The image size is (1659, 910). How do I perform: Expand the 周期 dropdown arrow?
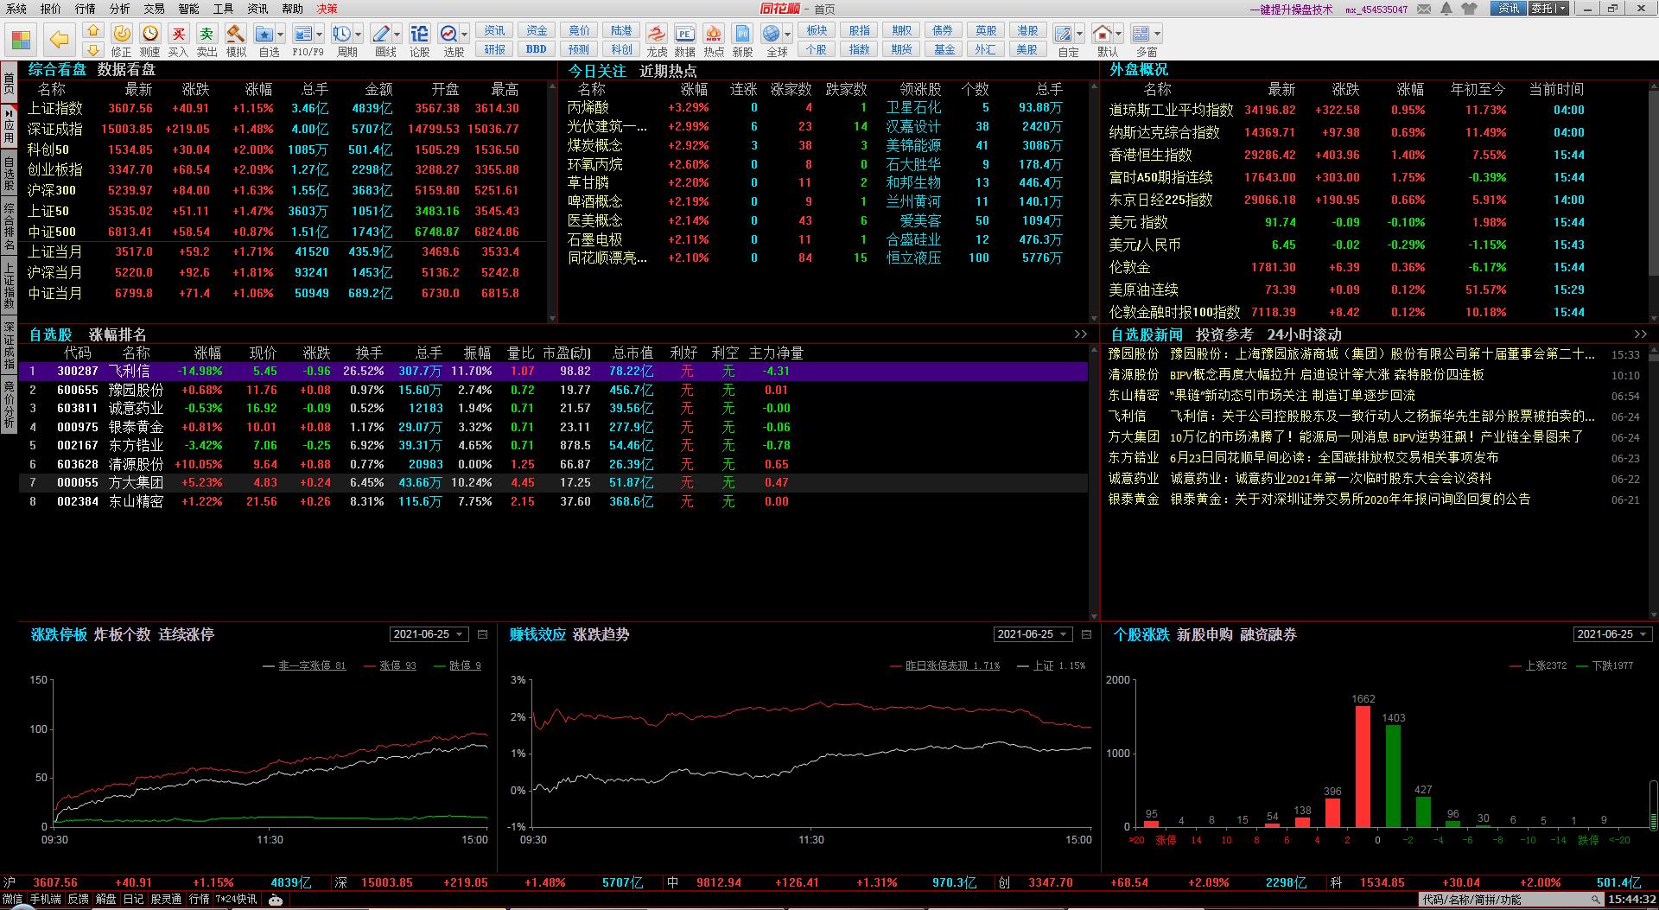click(x=359, y=35)
